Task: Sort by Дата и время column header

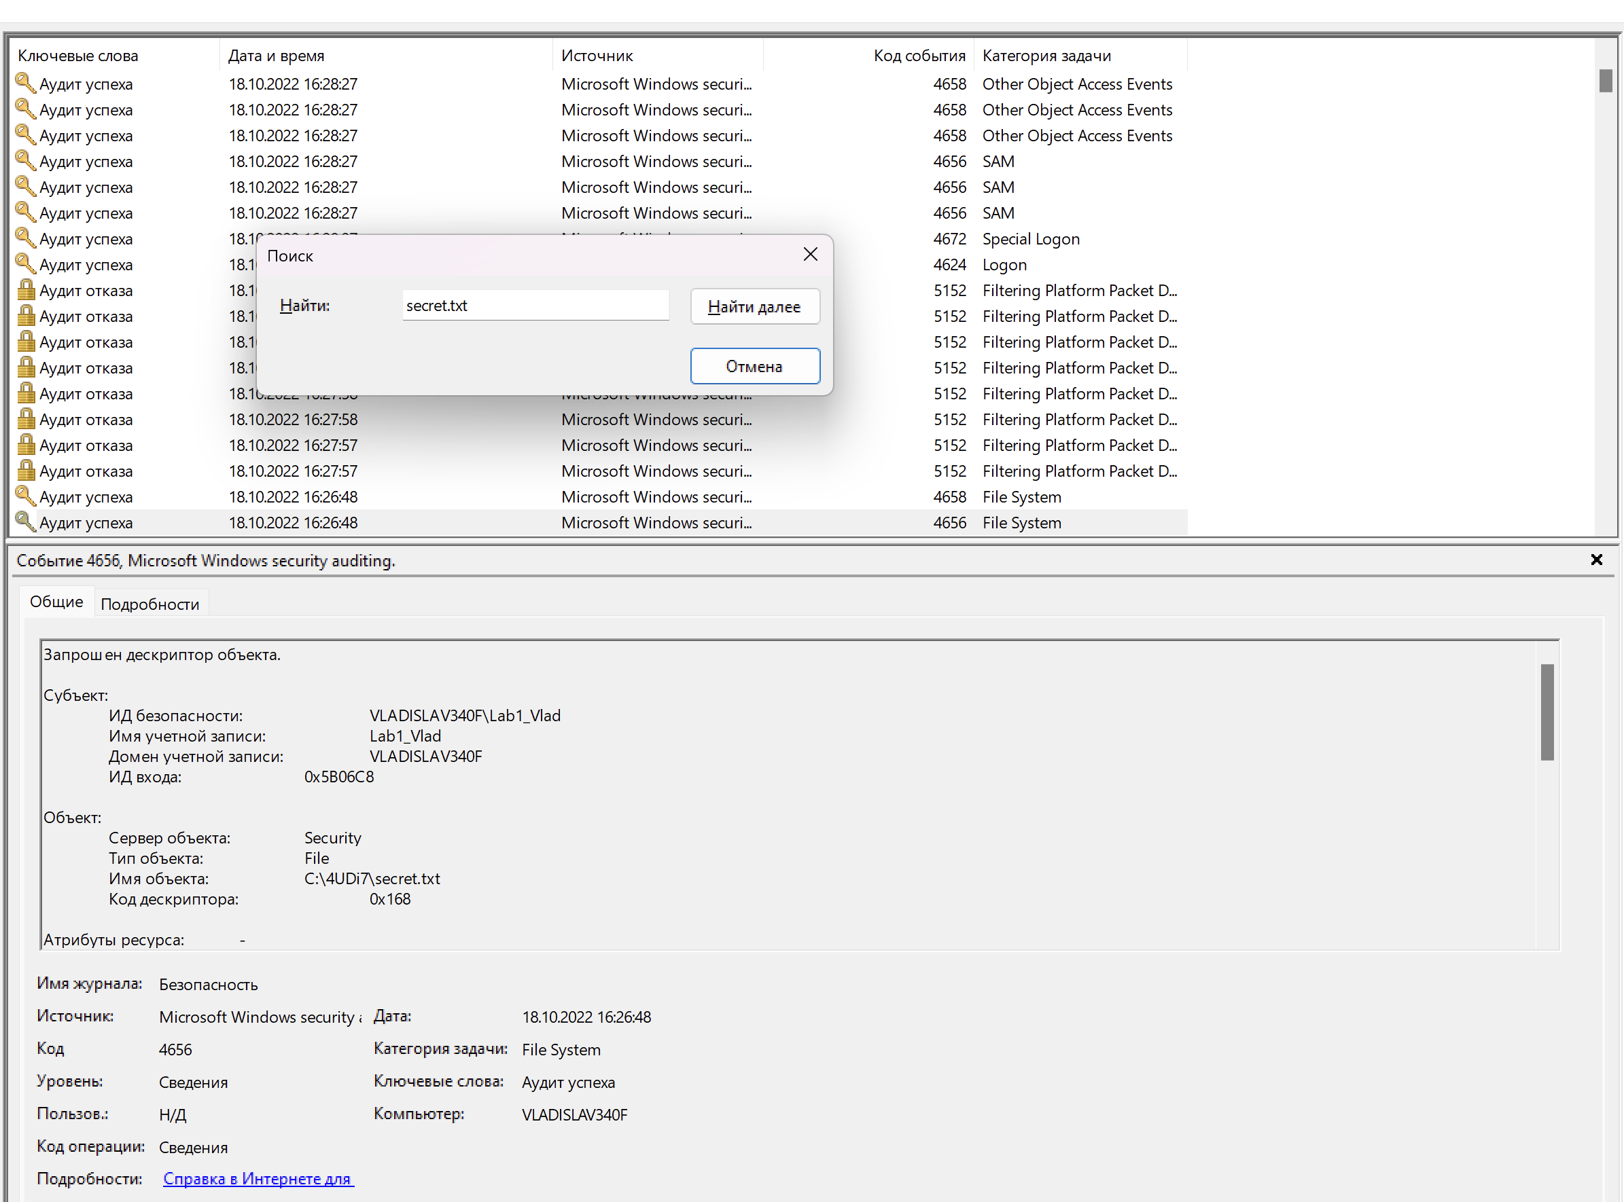Action: click(x=277, y=55)
